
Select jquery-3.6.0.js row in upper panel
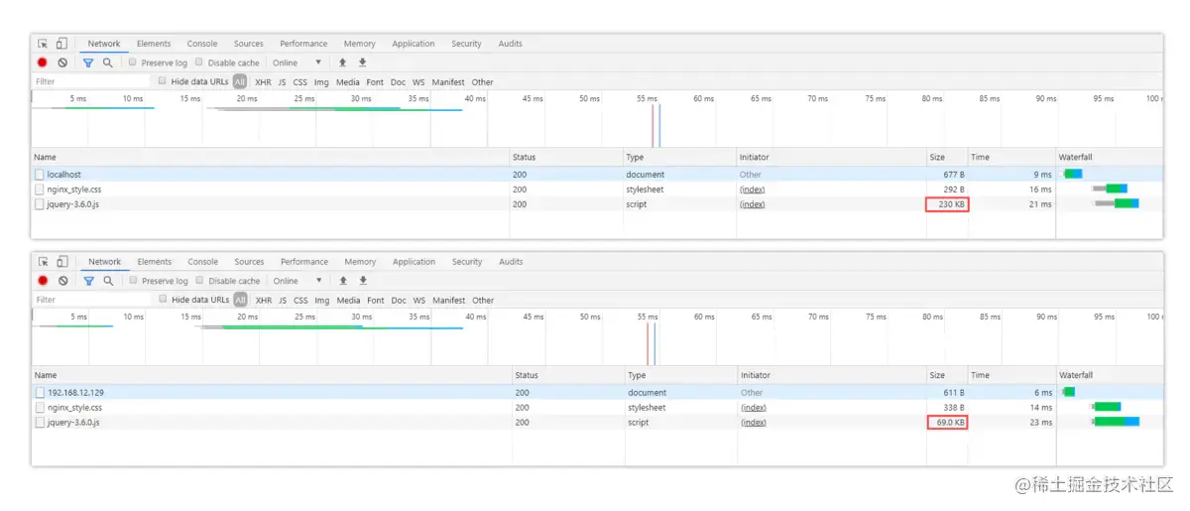tap(597, 204)
